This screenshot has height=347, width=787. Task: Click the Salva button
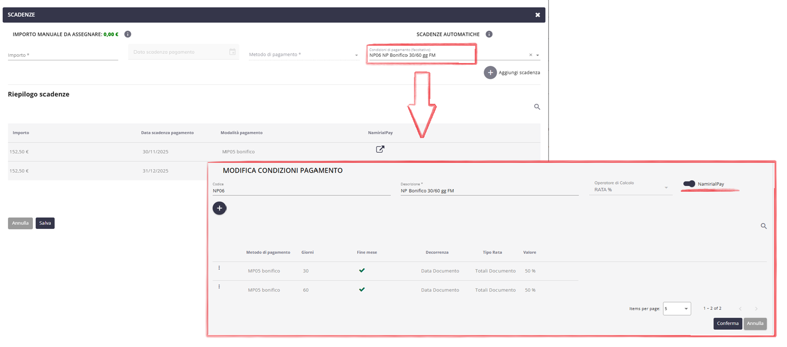pyautogui.click(x=45, y=223)
